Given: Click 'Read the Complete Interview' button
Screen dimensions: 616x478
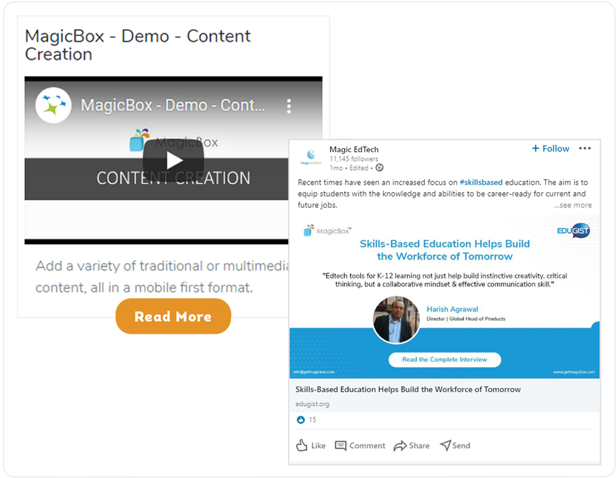Looking at the screenshot, I should coord(445,359).
